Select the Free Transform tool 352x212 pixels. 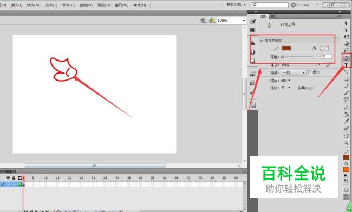[x=346, y=37]
